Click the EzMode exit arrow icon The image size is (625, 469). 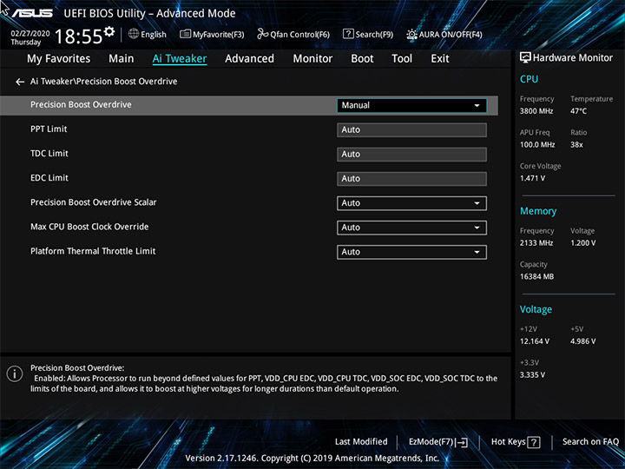462,442
